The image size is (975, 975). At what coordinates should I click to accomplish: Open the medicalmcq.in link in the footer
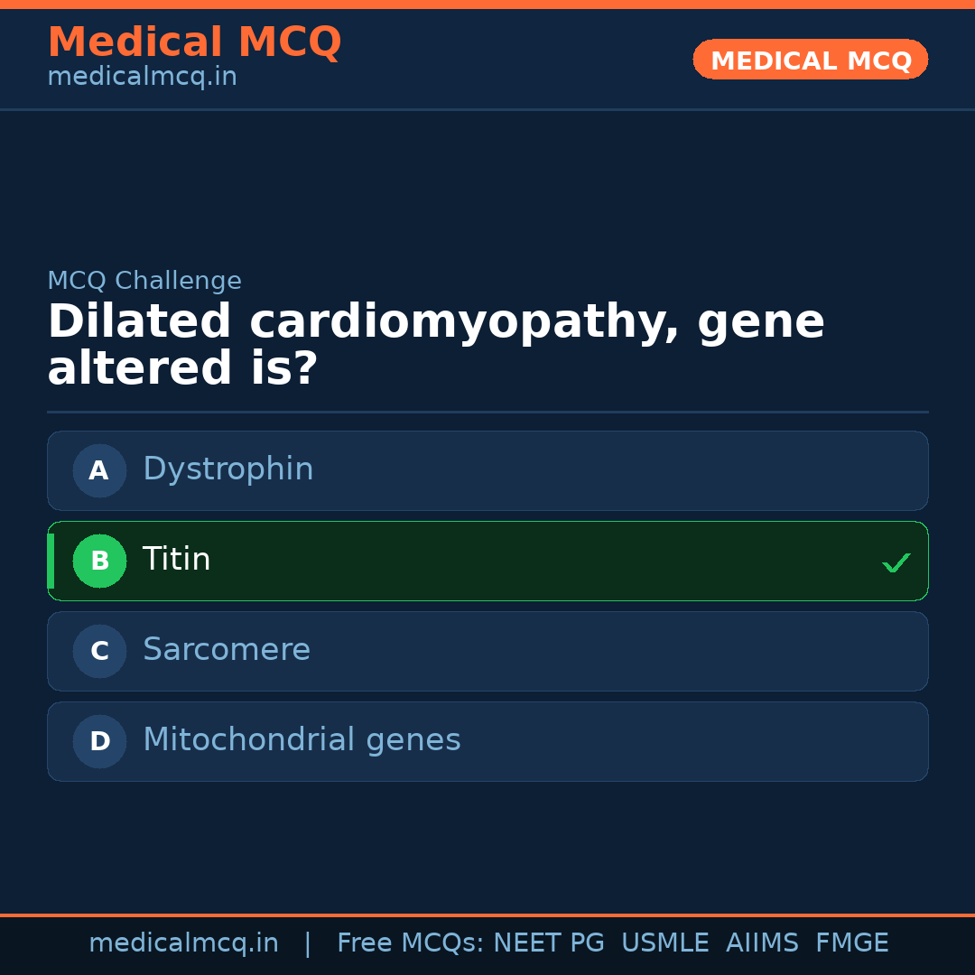point(183,943)
